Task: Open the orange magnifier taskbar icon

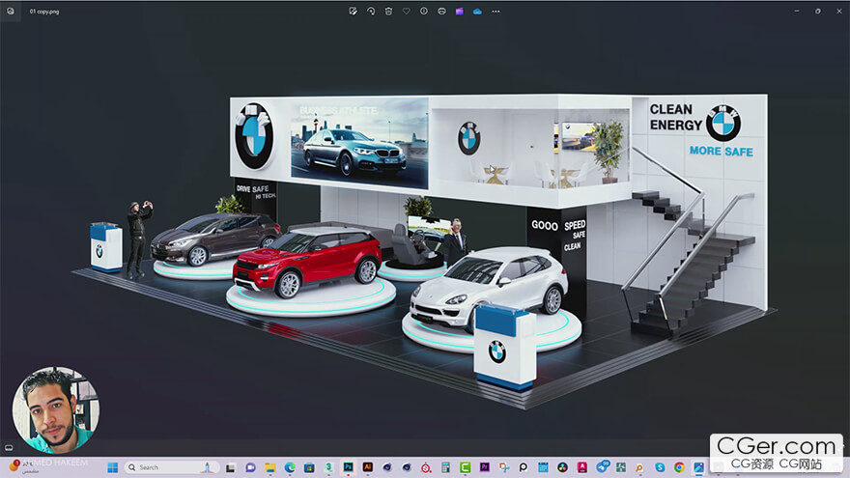Action: coord(640,467)
